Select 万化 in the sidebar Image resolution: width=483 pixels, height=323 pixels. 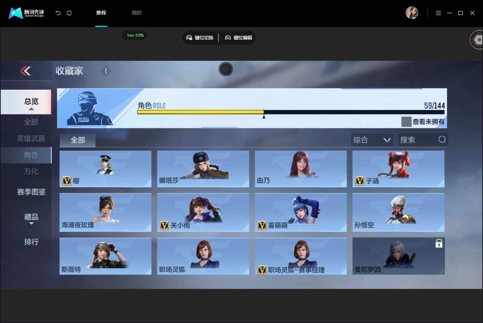(31, 171)
